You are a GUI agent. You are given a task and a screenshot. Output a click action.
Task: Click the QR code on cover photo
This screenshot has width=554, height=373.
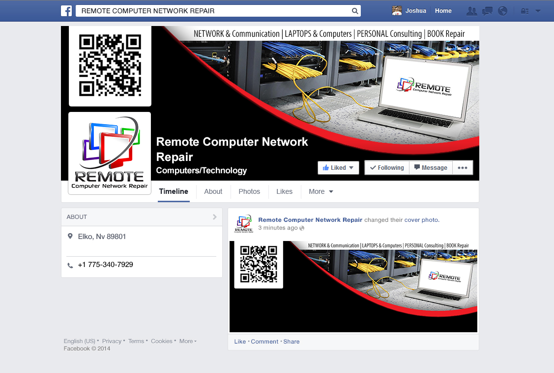110,66
